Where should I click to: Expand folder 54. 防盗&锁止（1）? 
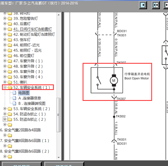[x=5, y=114]
